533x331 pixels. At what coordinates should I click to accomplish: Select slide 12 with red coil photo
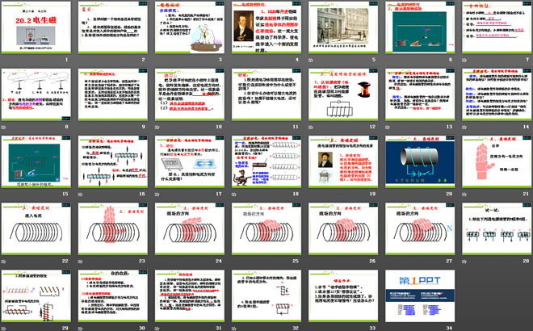click(343, 94)
